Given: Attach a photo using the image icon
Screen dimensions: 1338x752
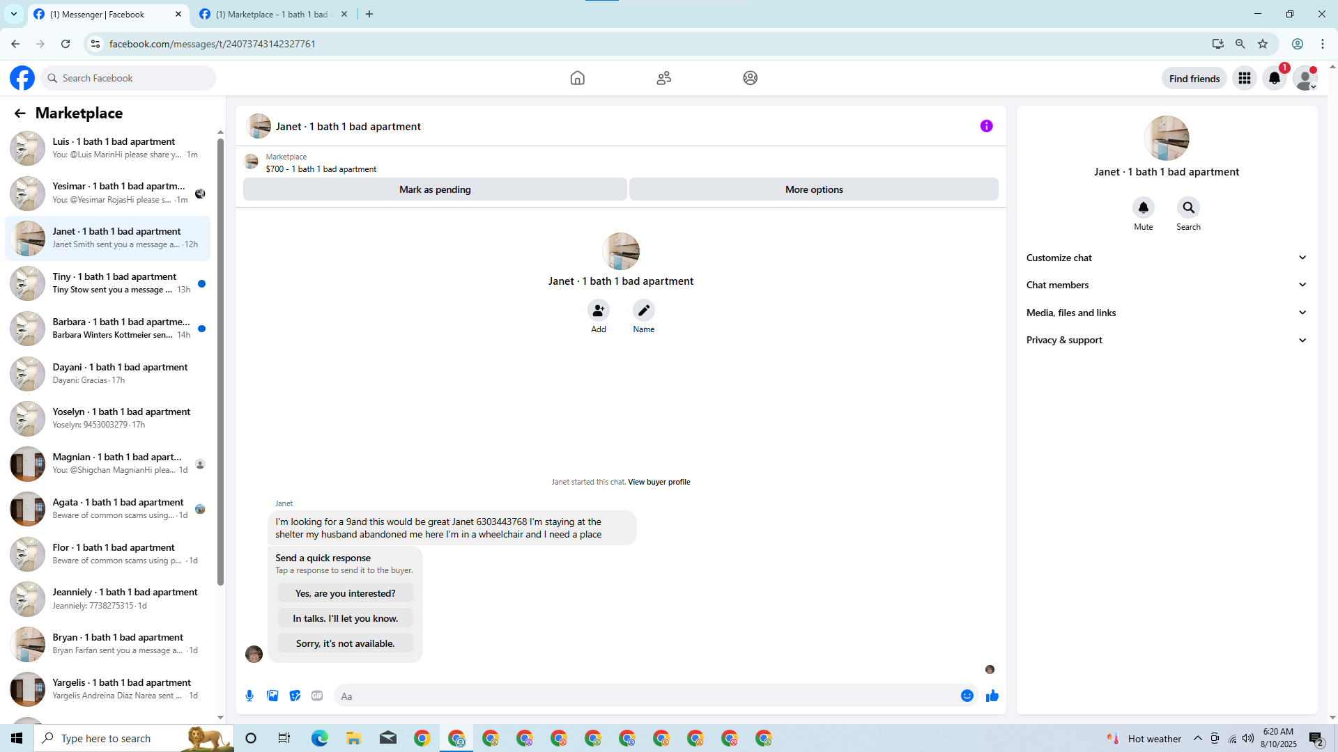Looking at the screenshot, I should (x=272, y=696).
